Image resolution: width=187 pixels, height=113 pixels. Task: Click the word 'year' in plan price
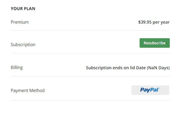click(165, 23)
